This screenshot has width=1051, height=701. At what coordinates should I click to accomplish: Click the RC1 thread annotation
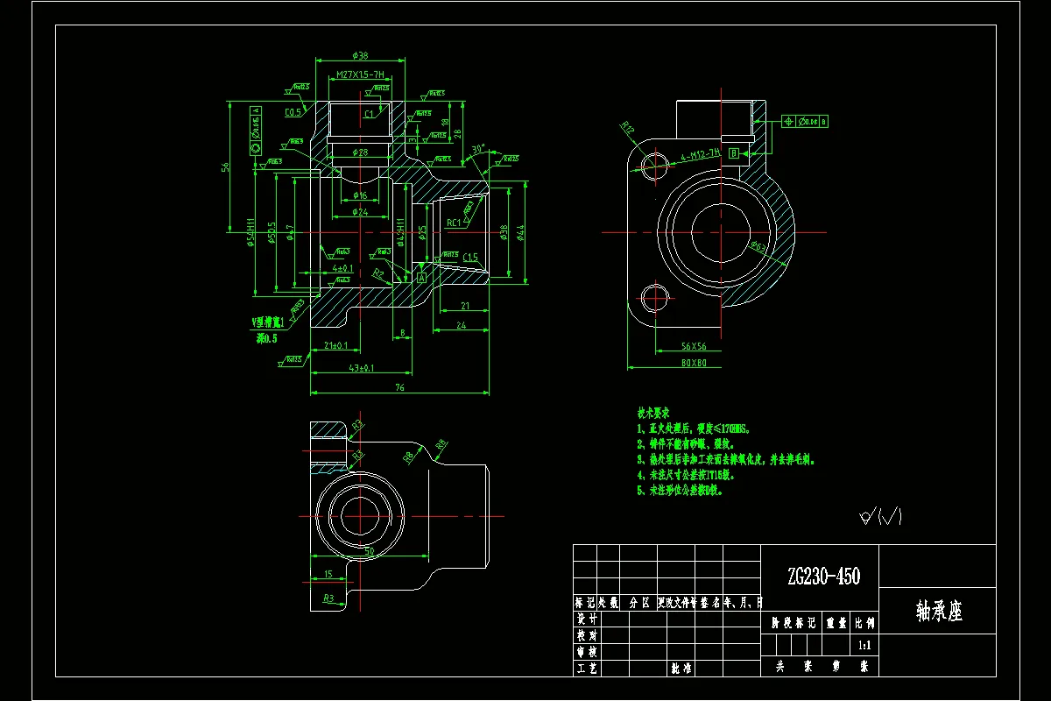[455, 223]
